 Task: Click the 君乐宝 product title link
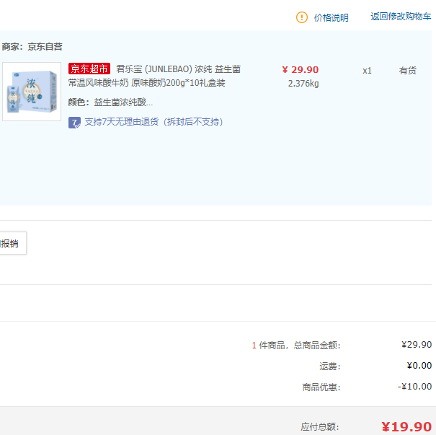pyautogui.click(x=178, y=69)
